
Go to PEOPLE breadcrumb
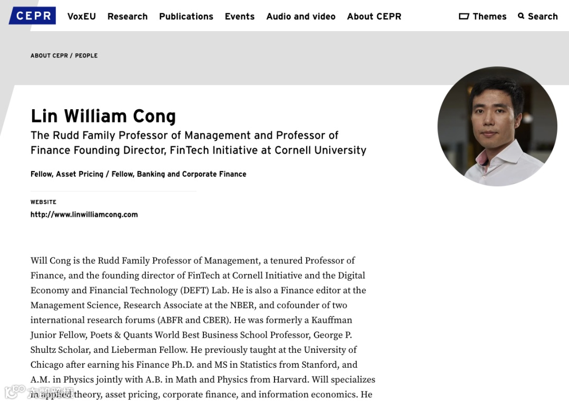coord(86,55)
